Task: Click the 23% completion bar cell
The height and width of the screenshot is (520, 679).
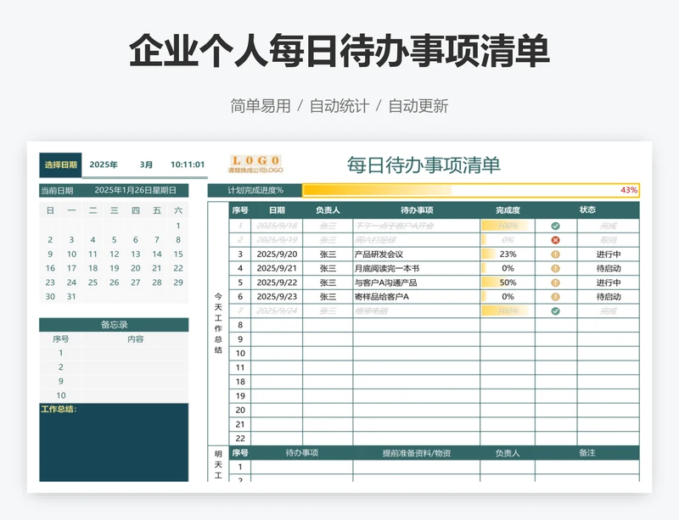Action: click(x=508, y=254)
